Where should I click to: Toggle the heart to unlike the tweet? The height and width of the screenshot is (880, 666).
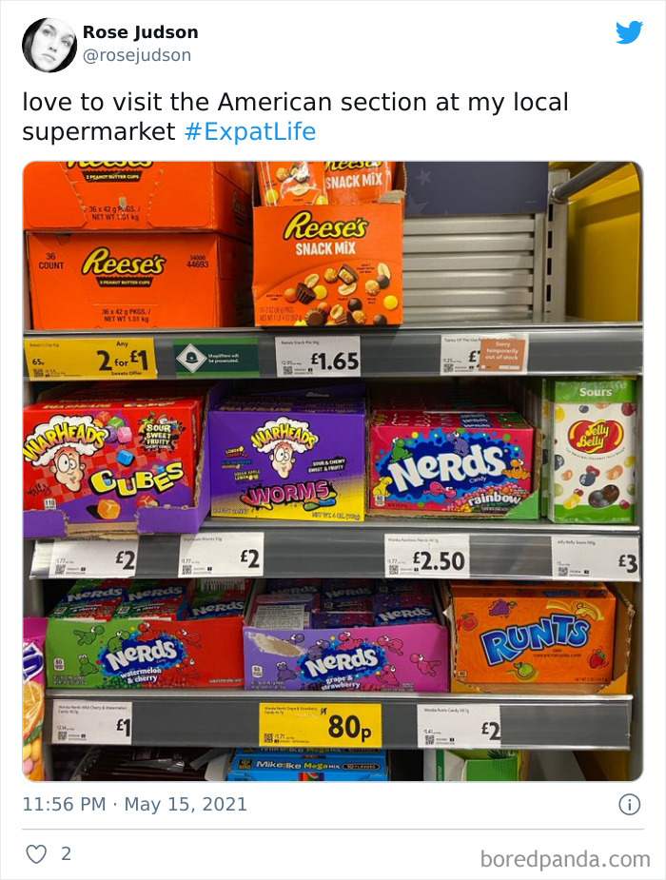coord(35,854)
